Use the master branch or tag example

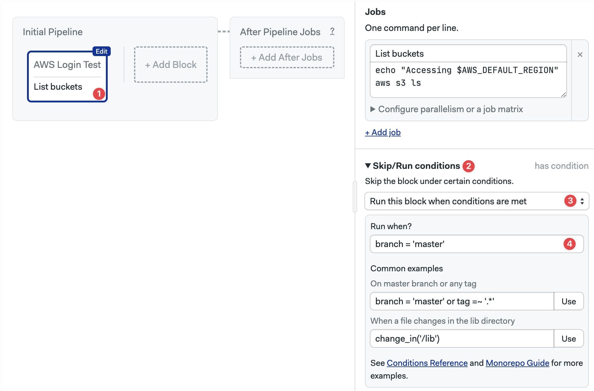pos(569,301)
